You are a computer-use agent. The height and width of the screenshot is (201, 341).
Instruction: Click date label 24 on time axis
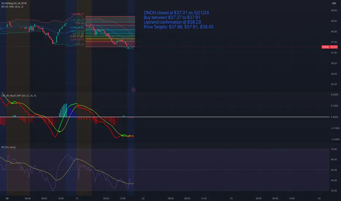(319, 198)
